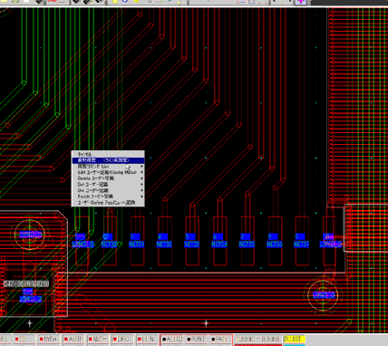Expand the Set user-defined submenu
Image resolution: width=388 pixels, height=346 pixels.
pos(108,185)
